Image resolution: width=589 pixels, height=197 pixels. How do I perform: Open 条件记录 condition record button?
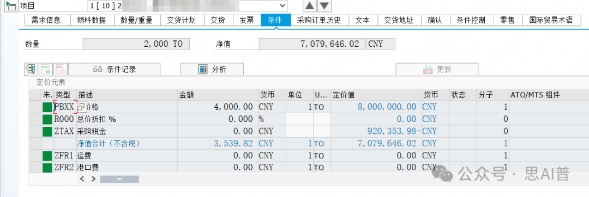(x=114, y=69)
